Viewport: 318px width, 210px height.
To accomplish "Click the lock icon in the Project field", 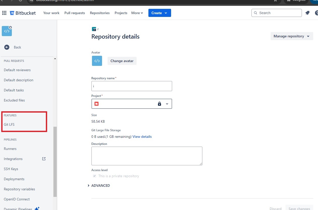I will [x=159, y=104].
